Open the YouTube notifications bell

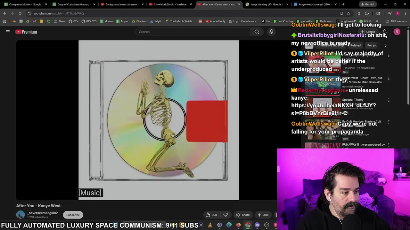point(384,32)
